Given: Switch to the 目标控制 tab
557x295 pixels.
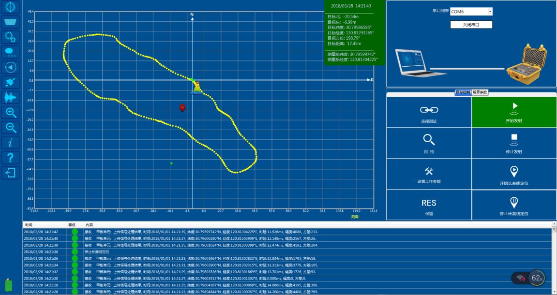Looking at the screenshot, I should pyautogui.click(x=463, y=92).
